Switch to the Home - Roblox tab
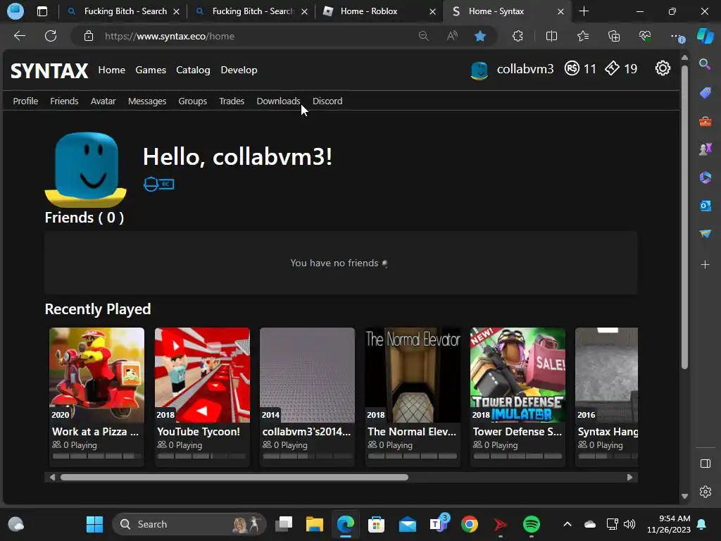This screenshot has width=721, height=541. click(x=379, y=11)
